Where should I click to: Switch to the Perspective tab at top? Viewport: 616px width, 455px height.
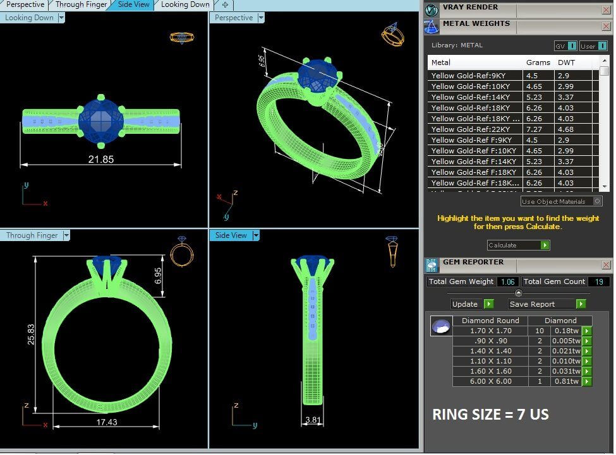click(25, 5)
